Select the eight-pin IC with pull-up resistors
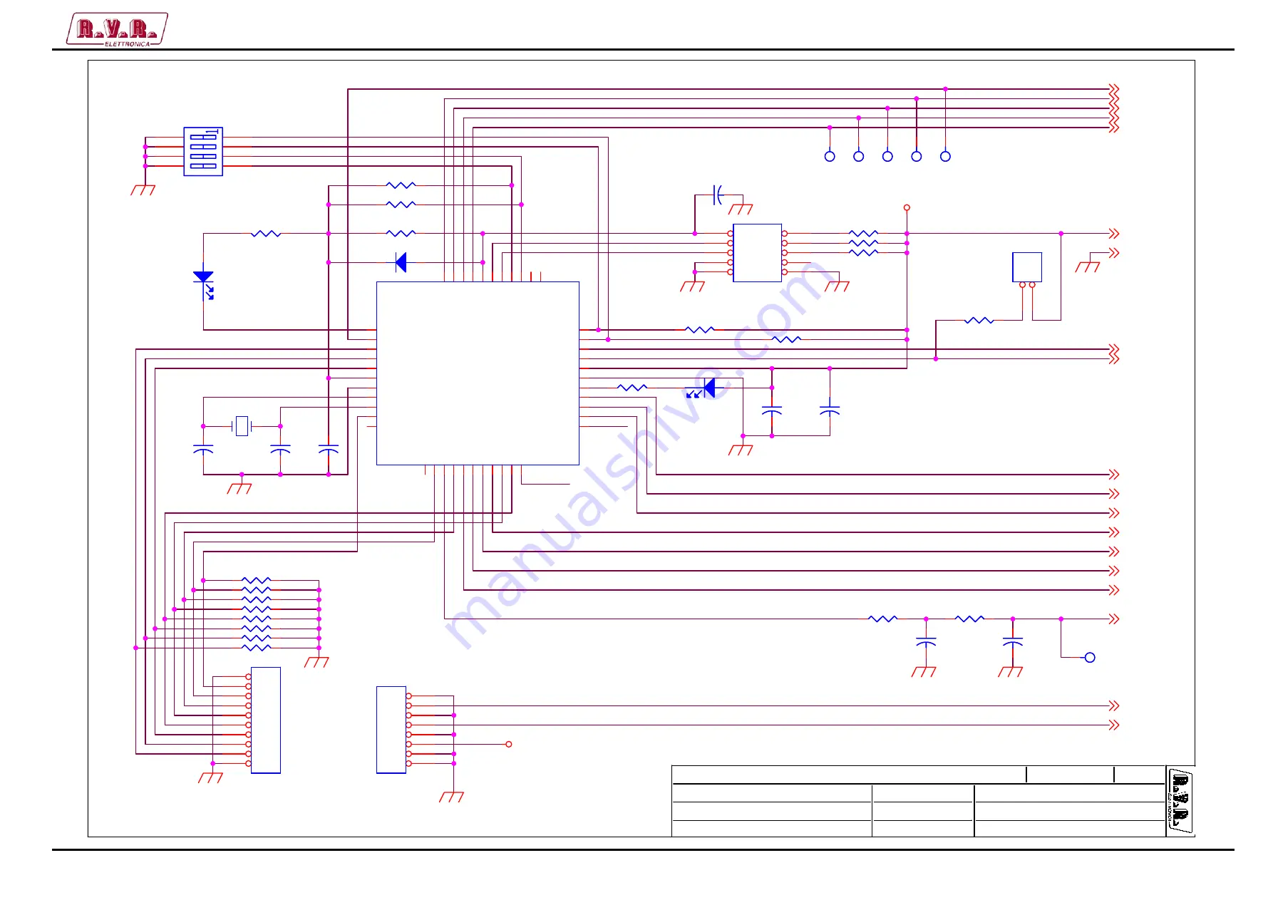Viewport: 1273px width, 900px height. pos(757,253)
